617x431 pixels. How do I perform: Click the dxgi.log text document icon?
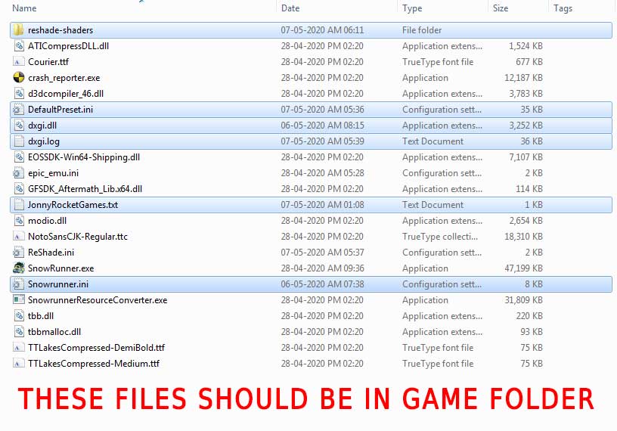pyautogui.click(x=19, y=141)
